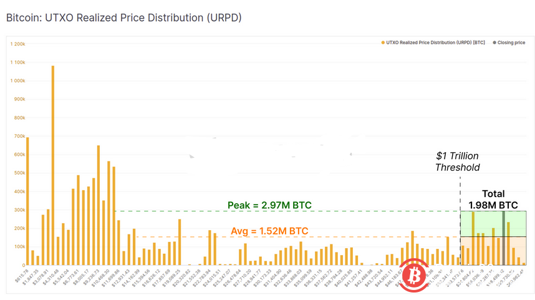This screenshot has height=300, width=535.
Task: Click the bar above $19,089.25
Action: point(180,242)
